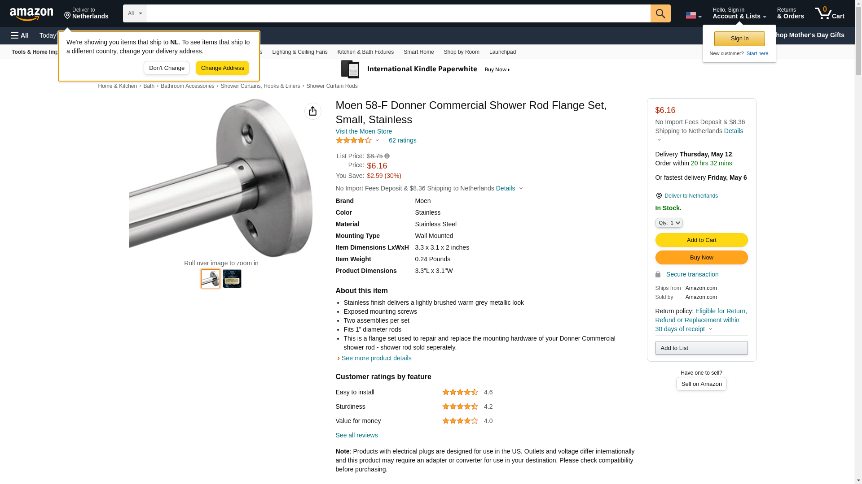Click the list price info icon
The height and width of the screenshot is (484, 862).
[387, 156]
